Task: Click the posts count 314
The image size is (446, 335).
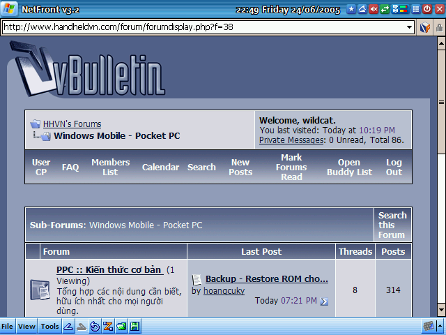Action: click(393, 290)
